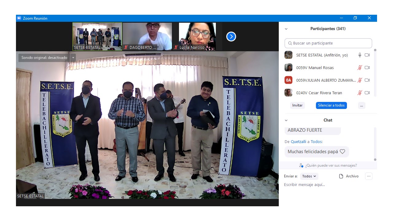Unmute 0240V Cesar Rivera Teran microphone

(x=360, y=93)
